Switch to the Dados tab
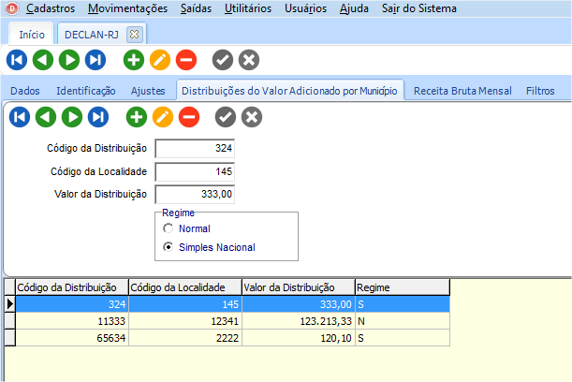 [25, 91]
